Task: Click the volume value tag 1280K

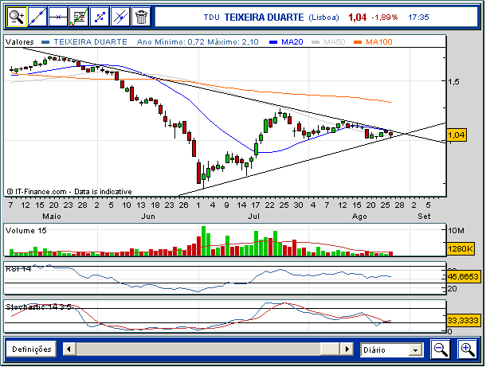Action: click(461, 248)
